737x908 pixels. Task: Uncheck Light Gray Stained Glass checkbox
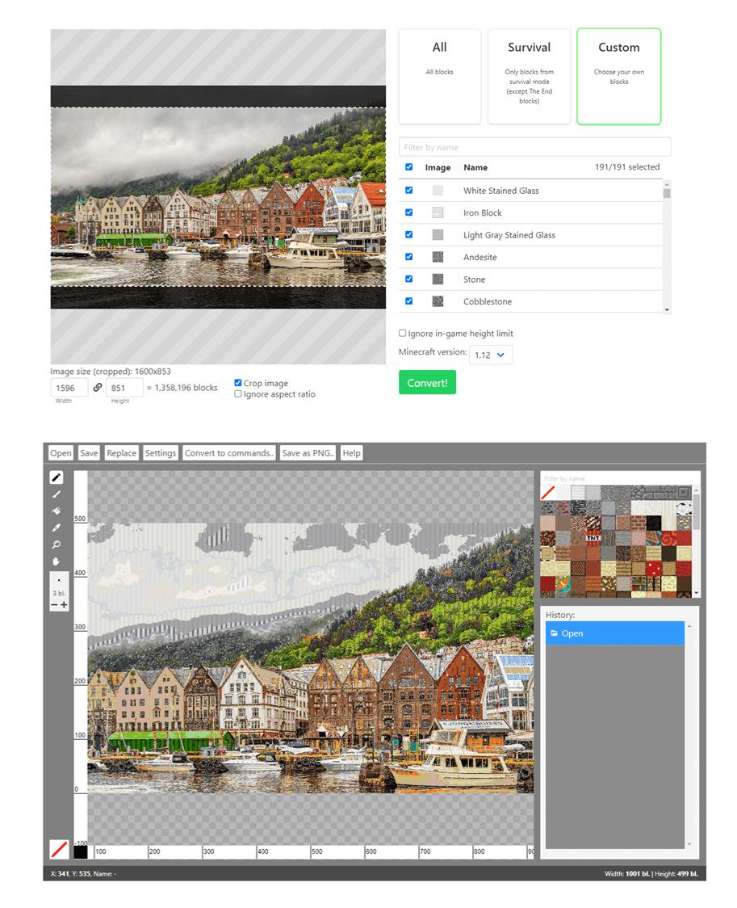pyautogui.click(x=409, y=234)
